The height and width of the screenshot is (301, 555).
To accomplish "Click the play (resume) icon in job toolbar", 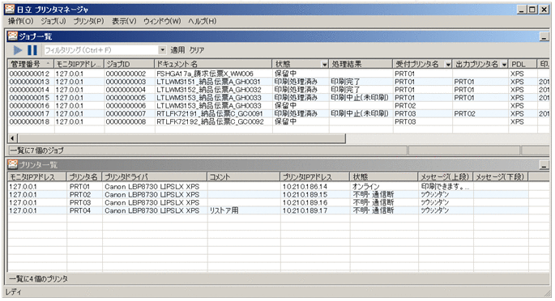I will (x=18, y=50).
